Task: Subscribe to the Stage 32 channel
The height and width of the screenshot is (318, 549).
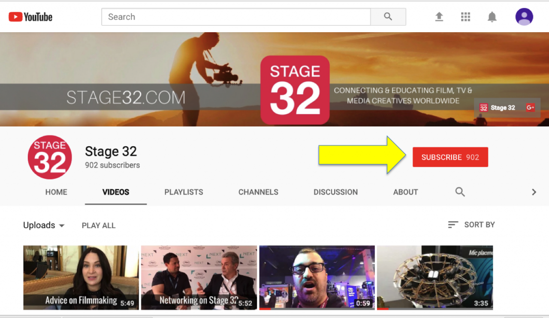Action: tap(450, 157)
